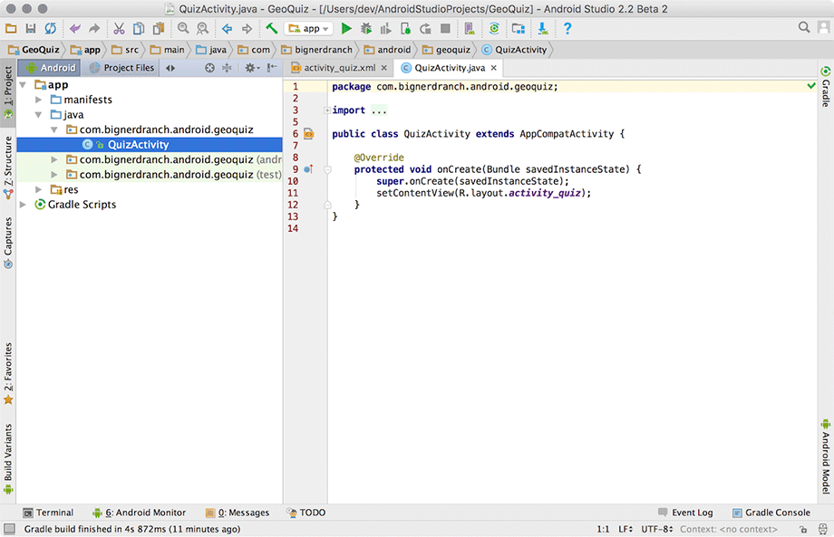Click Attach debugger to Android process icon
Screen dimensions: 834x537
[405, 28]
